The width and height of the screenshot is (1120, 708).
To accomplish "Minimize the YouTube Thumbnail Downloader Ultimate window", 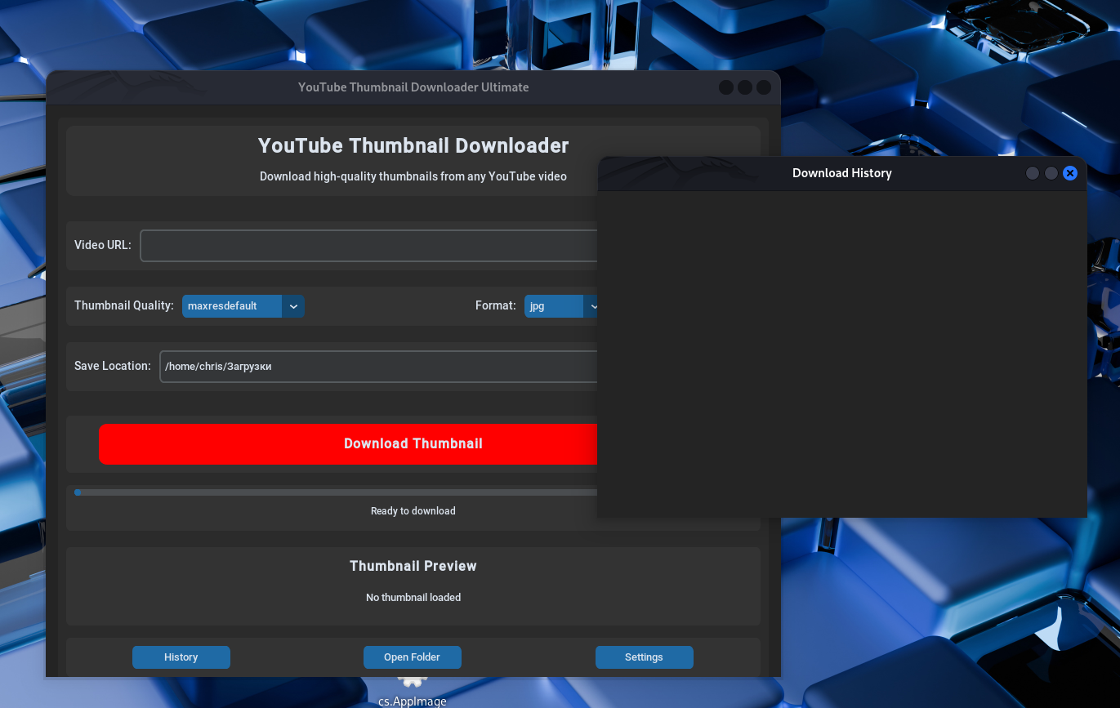I will [726, 87].
